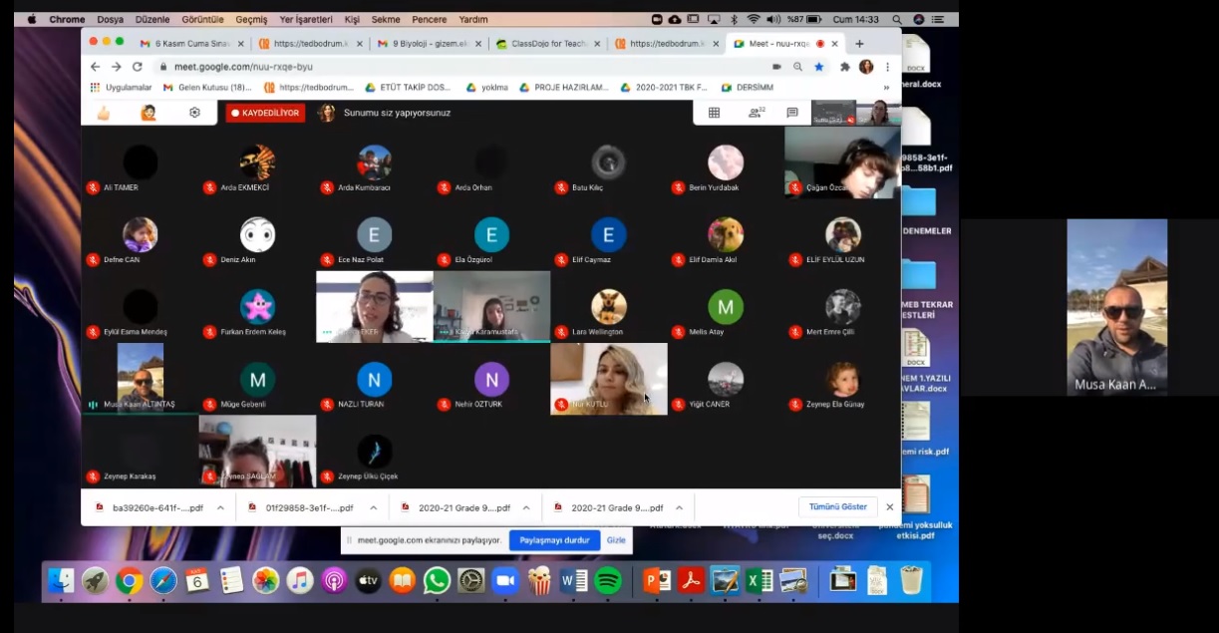Open the Wi-Fi status menu
The width and height of the screenshot is (1219, 633).
pos(753,19)
